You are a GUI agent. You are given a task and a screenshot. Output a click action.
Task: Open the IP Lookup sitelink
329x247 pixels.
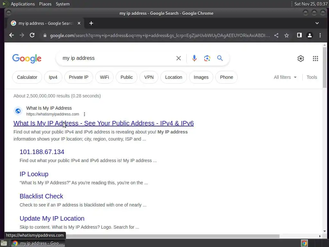click(x=34, y=174)
